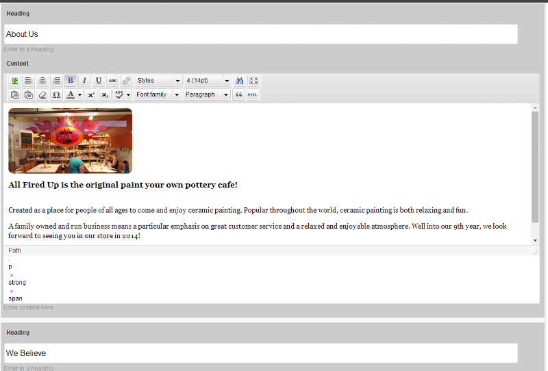The height and width of the screenshot is (371, 548).
Task: Expand the spellchecker language arrow
Action: pyautogui.click(x=128, y=94)
